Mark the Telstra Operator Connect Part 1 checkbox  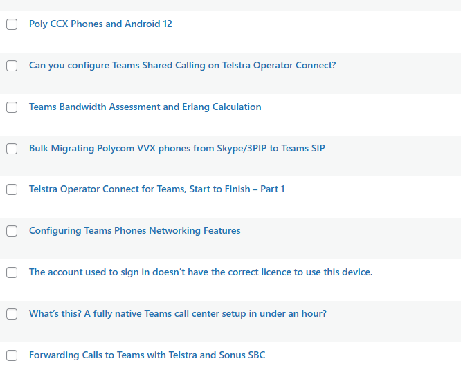point(12,189)
